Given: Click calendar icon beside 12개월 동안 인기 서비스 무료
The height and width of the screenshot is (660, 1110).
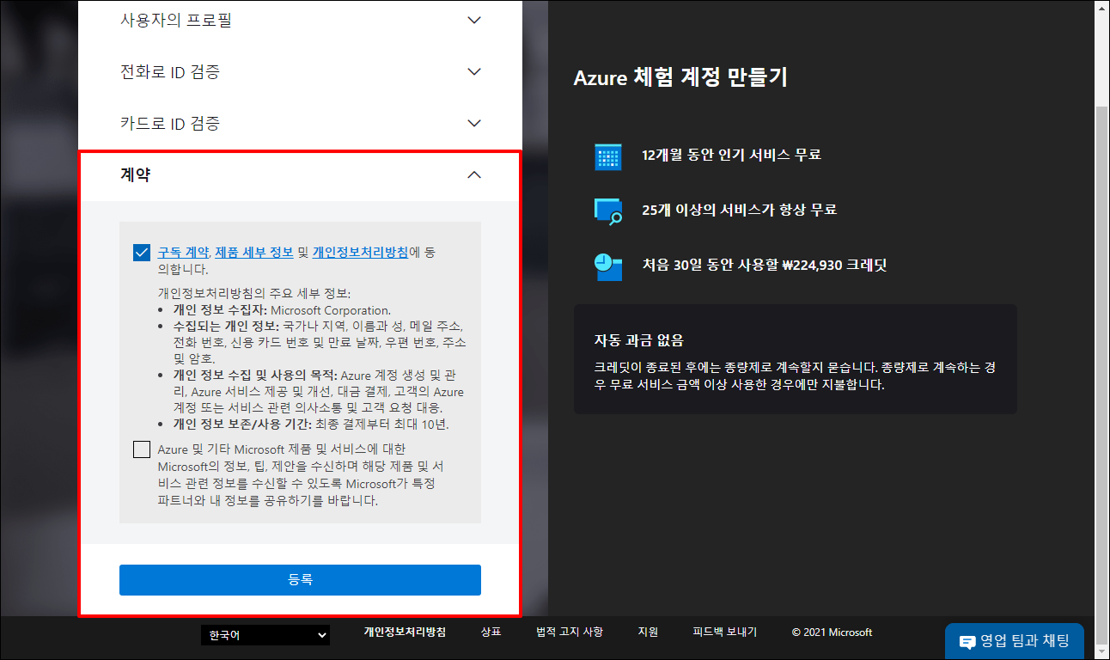Looking at the screenshot, I should [x=607, y=156].
